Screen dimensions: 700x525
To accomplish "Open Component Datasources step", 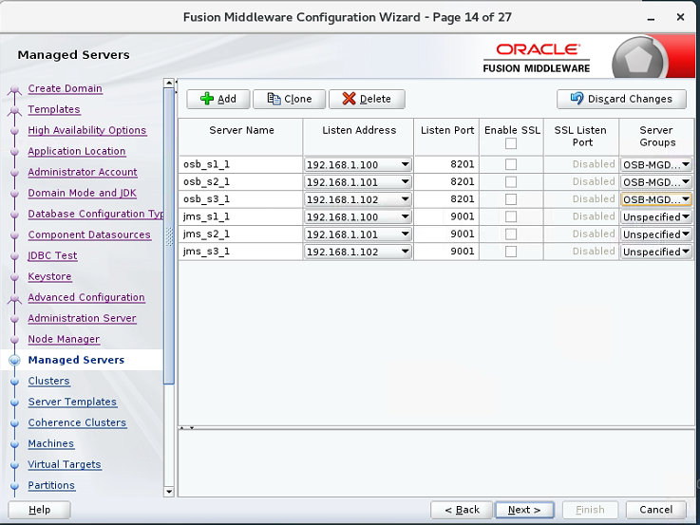I will pos(89,235).
